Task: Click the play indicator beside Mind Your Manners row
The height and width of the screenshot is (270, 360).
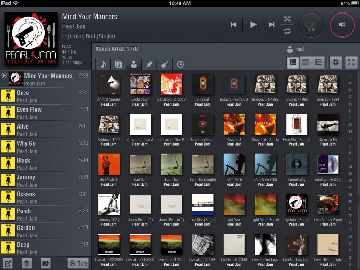Action: [x=4, y=75]
